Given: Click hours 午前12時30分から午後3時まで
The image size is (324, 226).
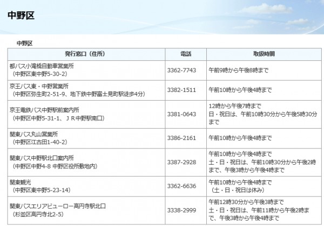Looking at the screenshot, I should [246, 202].
